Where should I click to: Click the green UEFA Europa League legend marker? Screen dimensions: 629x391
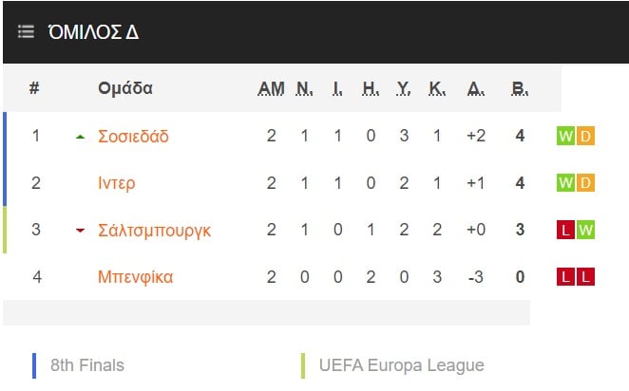click(x=303, y=365)
